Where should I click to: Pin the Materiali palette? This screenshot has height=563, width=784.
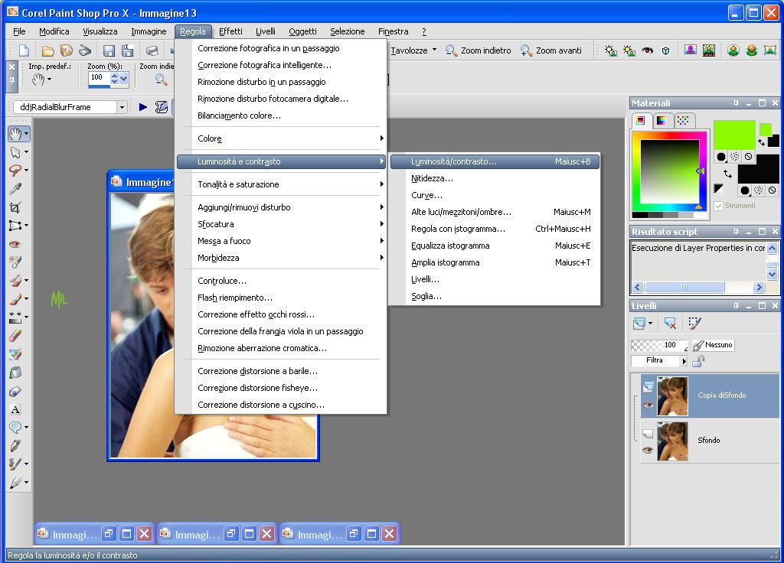click(x=736, y=103)
